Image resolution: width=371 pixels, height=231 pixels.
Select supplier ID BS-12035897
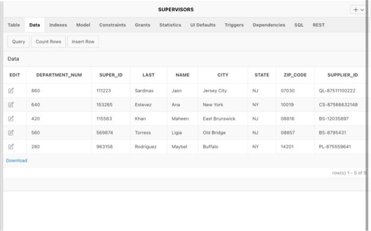(x=334, y=119)
